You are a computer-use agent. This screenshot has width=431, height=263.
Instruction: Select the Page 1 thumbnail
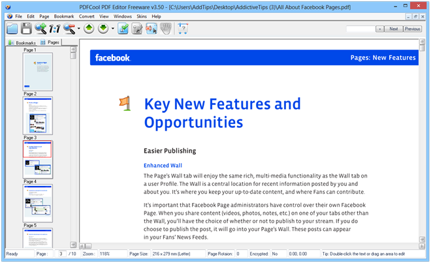click(38, 72)
